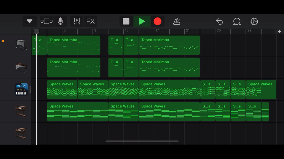Add song section with plus button
The width and height of the screenshot is (284, 159).
[x=279, y=32]
